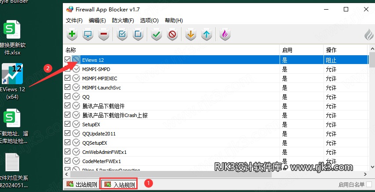Uncheck the MSMPI-LaunchSvc rule checkbox
The width and height of the screenshot is (375, 192).
pos(68,87)
